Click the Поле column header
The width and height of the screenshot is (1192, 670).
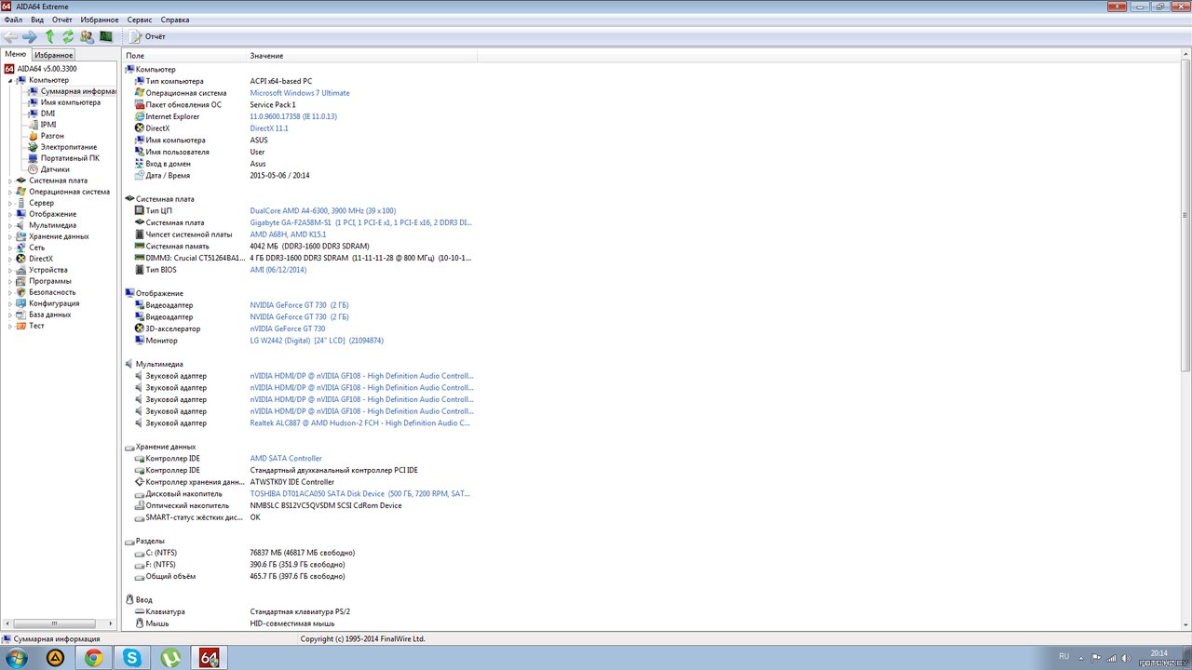(184, 56)
